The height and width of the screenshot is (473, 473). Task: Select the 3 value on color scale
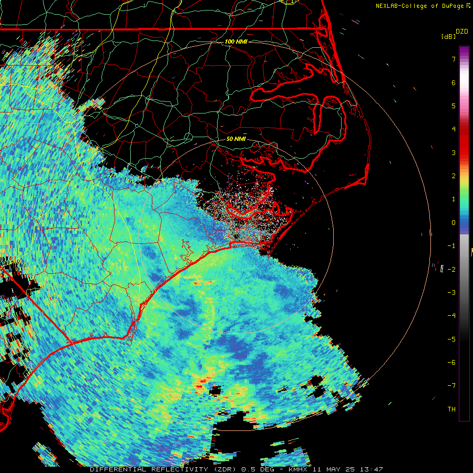point(454,152)
